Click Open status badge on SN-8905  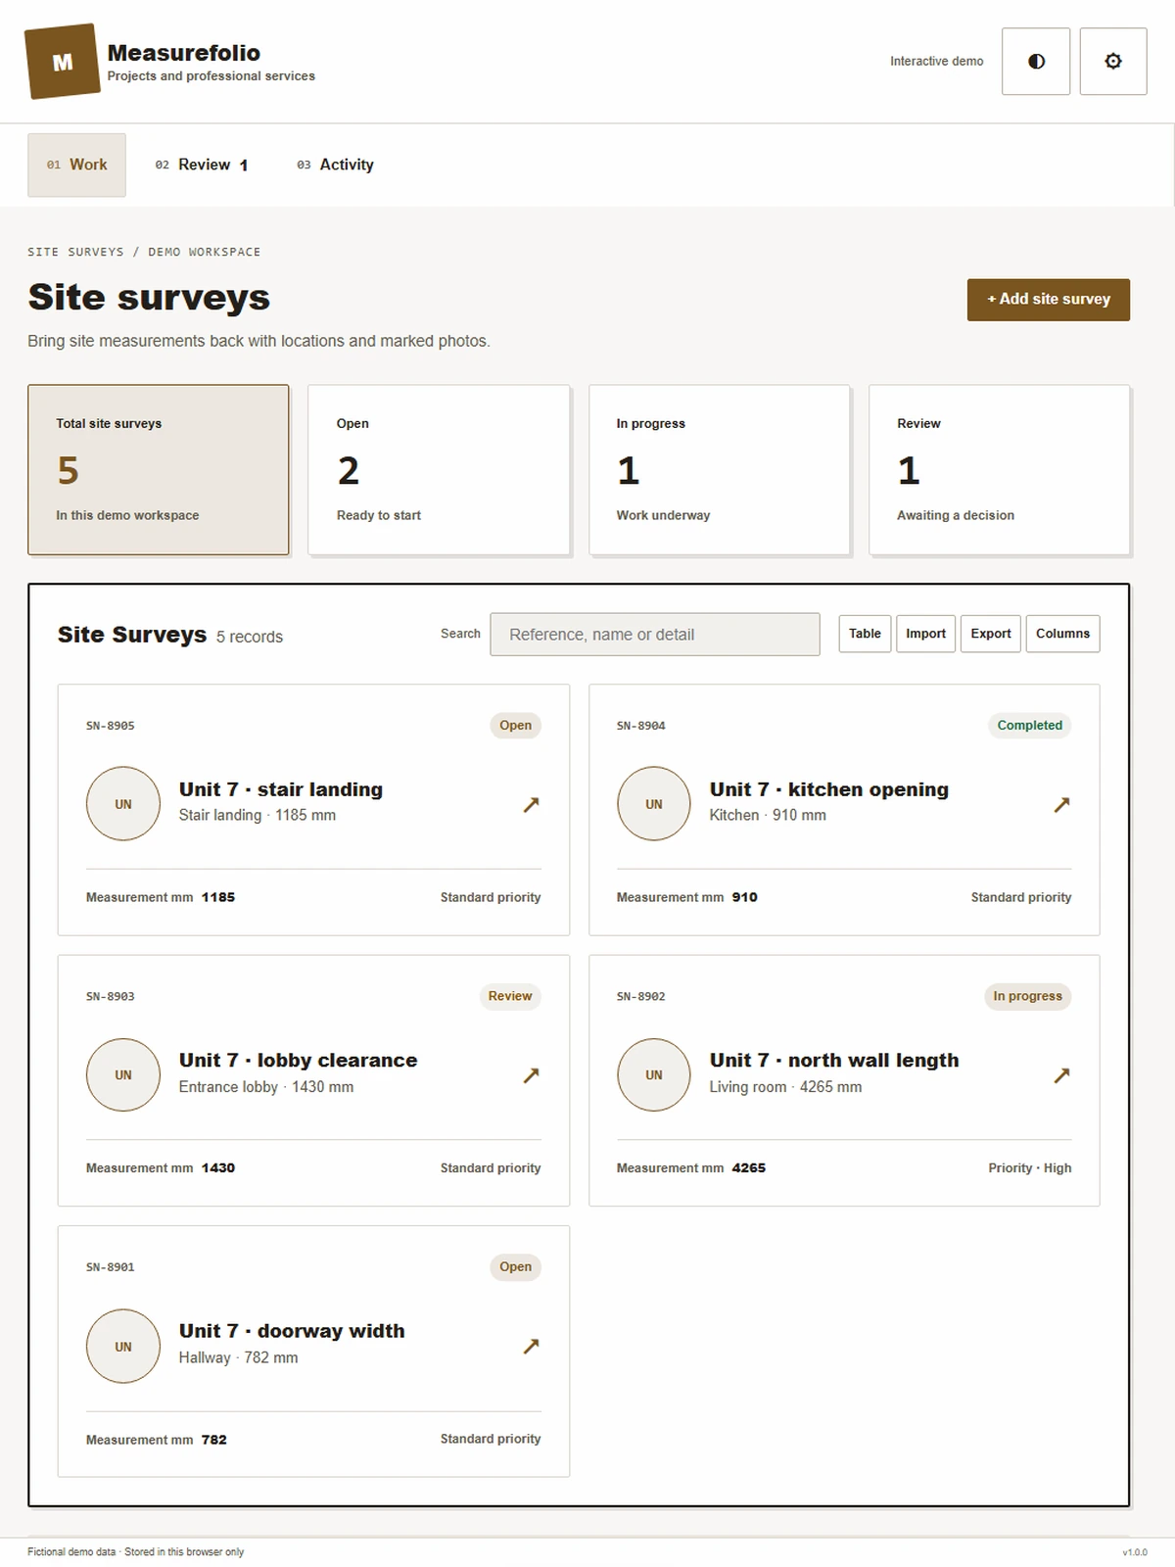click(x=515, y=726)
